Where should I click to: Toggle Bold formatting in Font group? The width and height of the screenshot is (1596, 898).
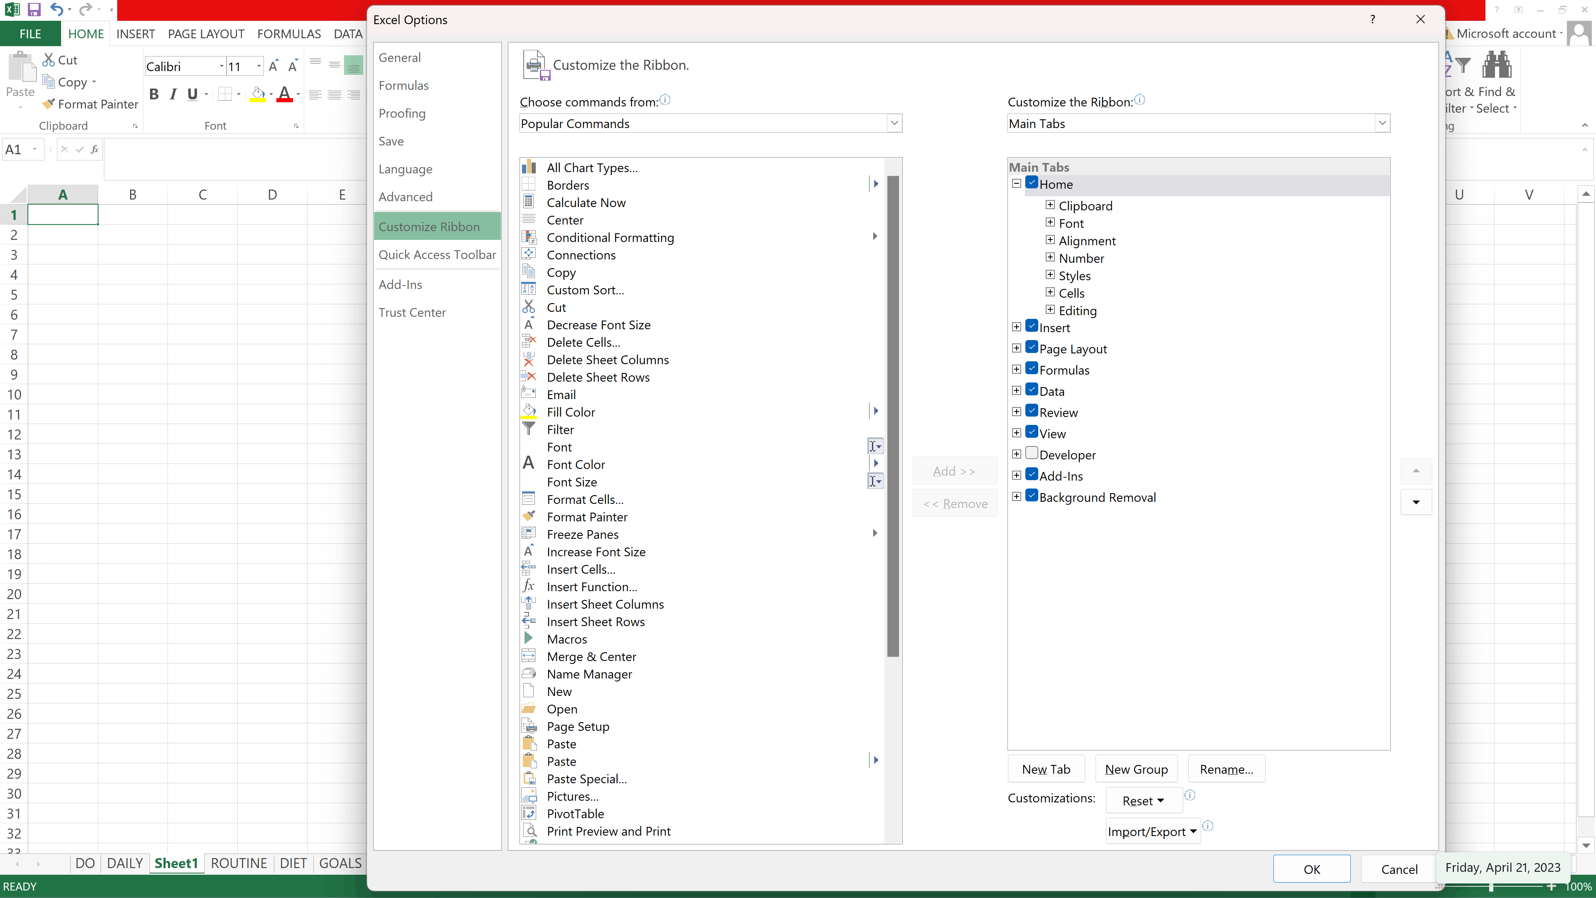click(154, 94)
